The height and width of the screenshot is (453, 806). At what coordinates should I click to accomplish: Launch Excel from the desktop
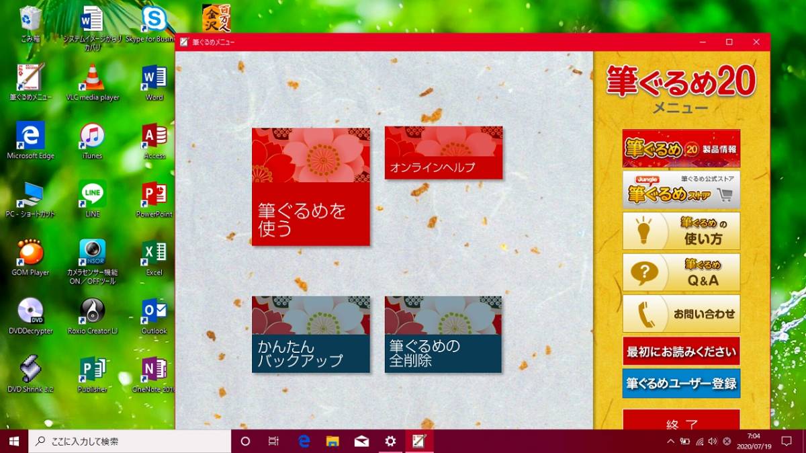click(154, 257)
